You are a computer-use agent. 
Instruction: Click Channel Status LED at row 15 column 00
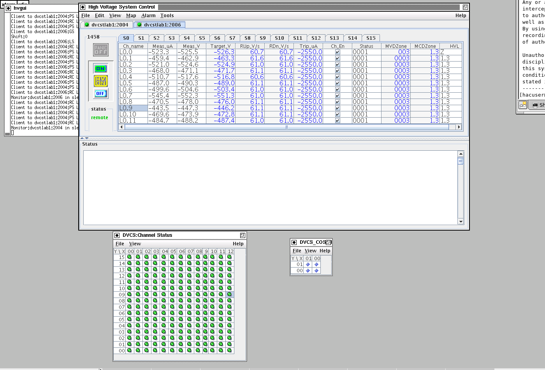pyautogui.click(x=130, y=257)
